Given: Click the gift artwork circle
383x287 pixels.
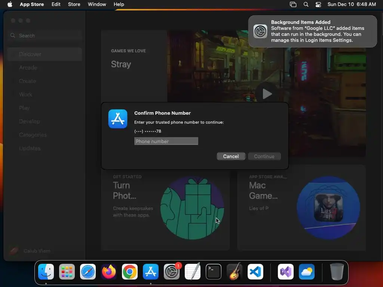Looking at the screenshot, I should 192,208.
